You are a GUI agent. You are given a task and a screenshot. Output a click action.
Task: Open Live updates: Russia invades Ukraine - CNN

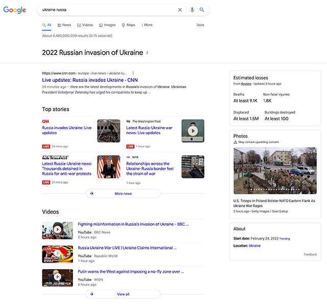click(90, 80)
